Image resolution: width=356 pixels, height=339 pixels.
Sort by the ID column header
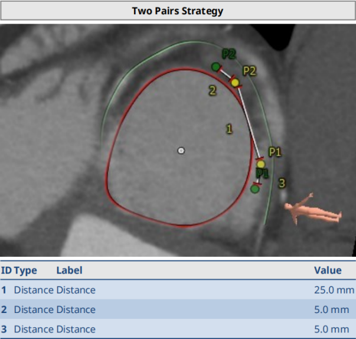[x=6, y=270]
